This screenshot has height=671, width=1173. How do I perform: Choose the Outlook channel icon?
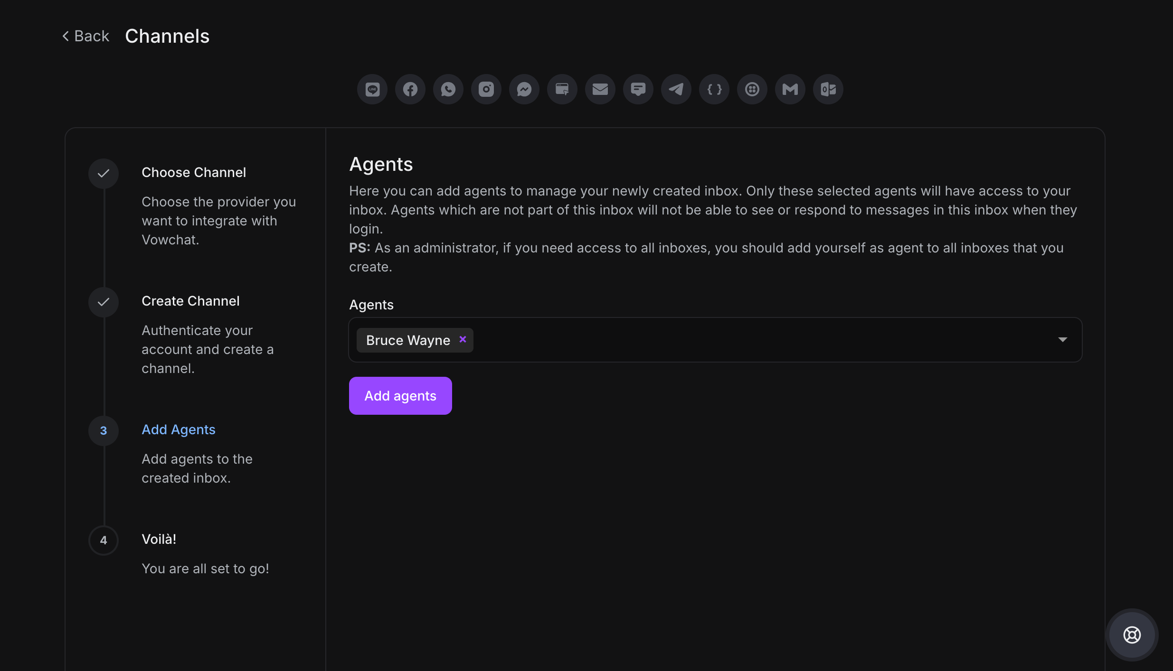(x=828, y=89)
